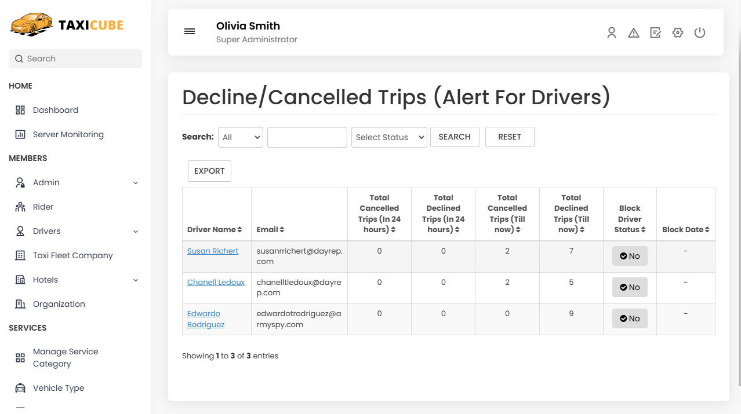Focus the search keyword text field
The width and height of the screenshot is (741, 414).
click(307, 137)
